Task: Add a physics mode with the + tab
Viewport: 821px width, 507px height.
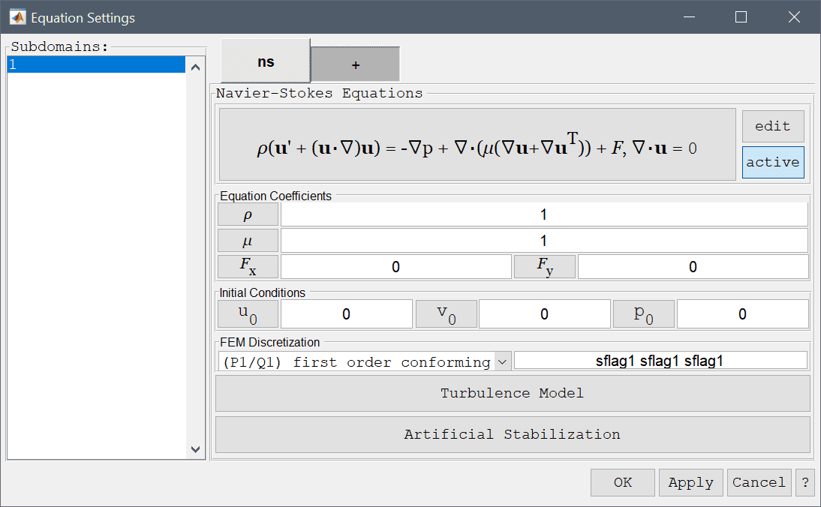Action: 356,65
